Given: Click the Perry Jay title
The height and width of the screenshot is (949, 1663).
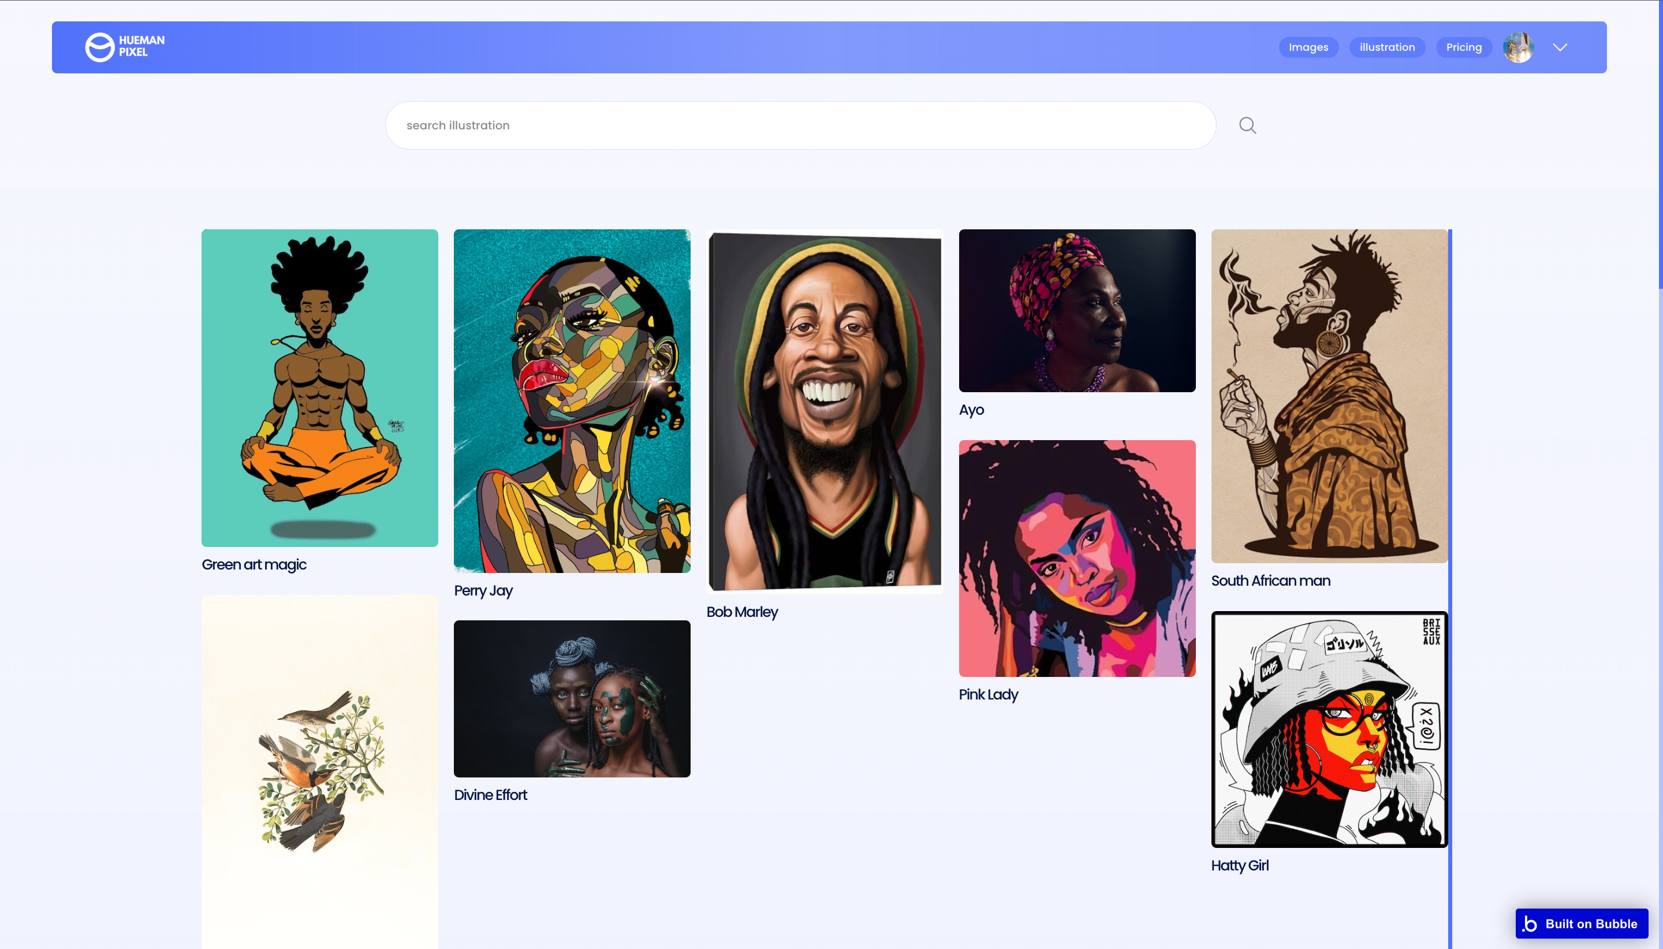Looking at the screenshot, I should point(483,590).
